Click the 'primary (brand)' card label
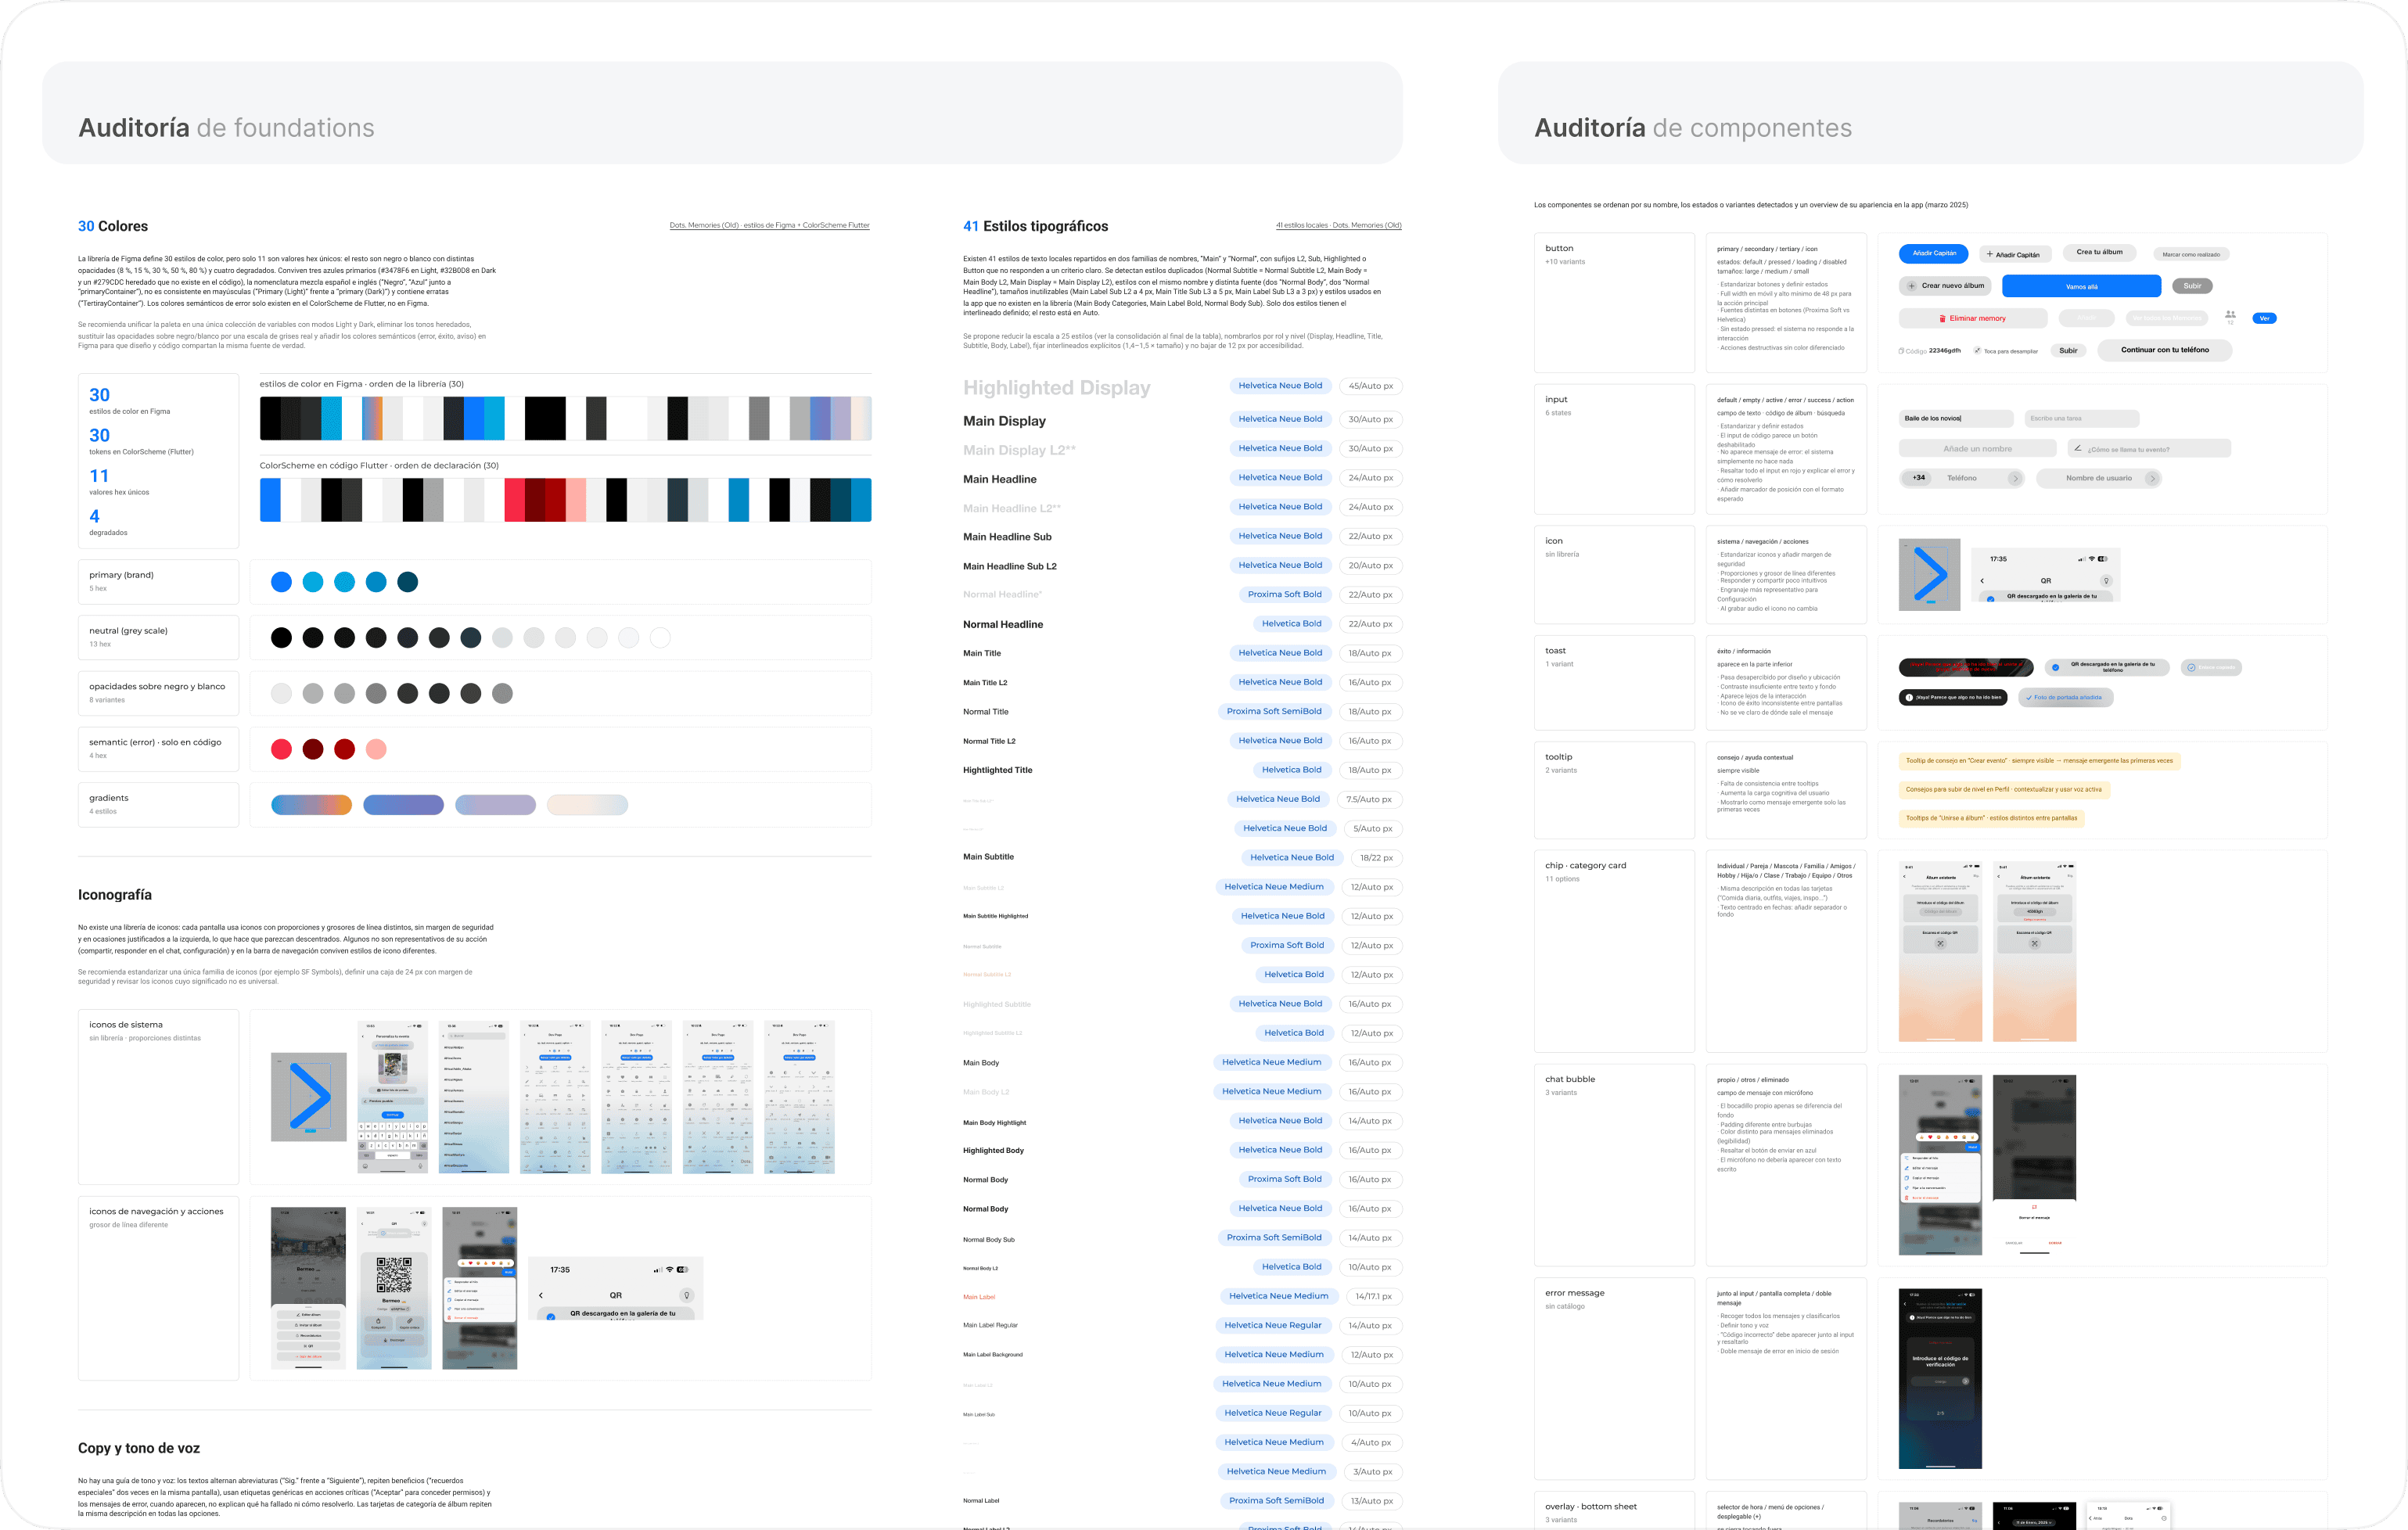This screenshot has width=2408, height=1530. coord(121,575)
